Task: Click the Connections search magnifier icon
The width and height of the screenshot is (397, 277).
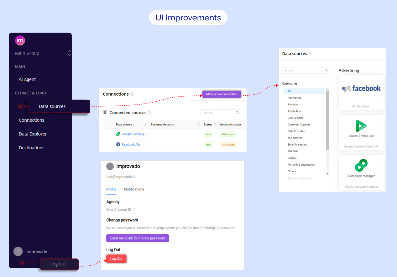Action: click(238, 113)
